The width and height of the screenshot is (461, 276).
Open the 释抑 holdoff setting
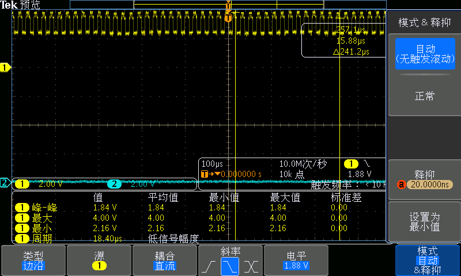425,179
